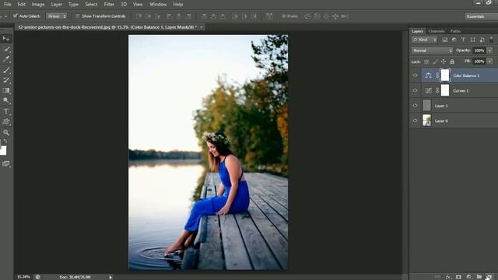Click the Quick Mask mode icon
The image size is (498, 280).
(5, 163)
